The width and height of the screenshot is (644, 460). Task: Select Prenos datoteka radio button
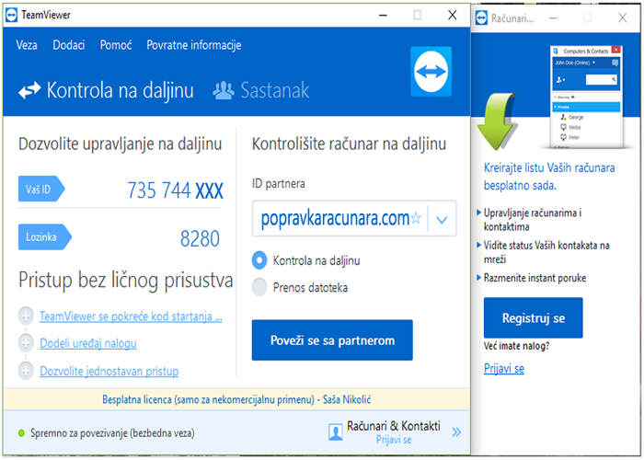click(259, 287)
